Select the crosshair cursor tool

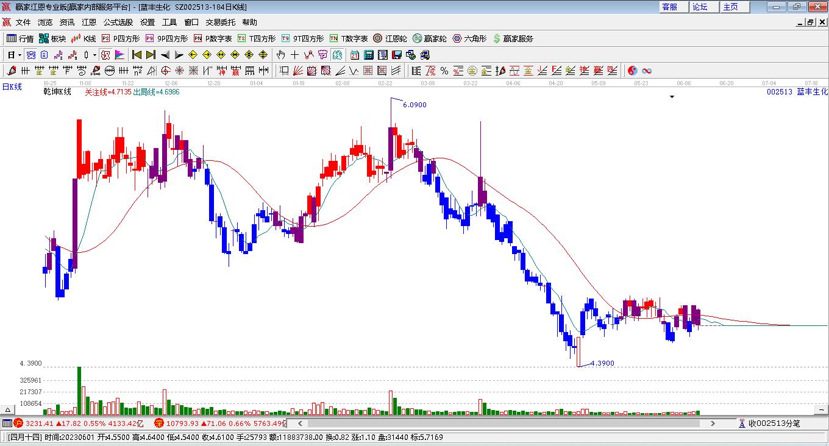(x=294, y=55)
